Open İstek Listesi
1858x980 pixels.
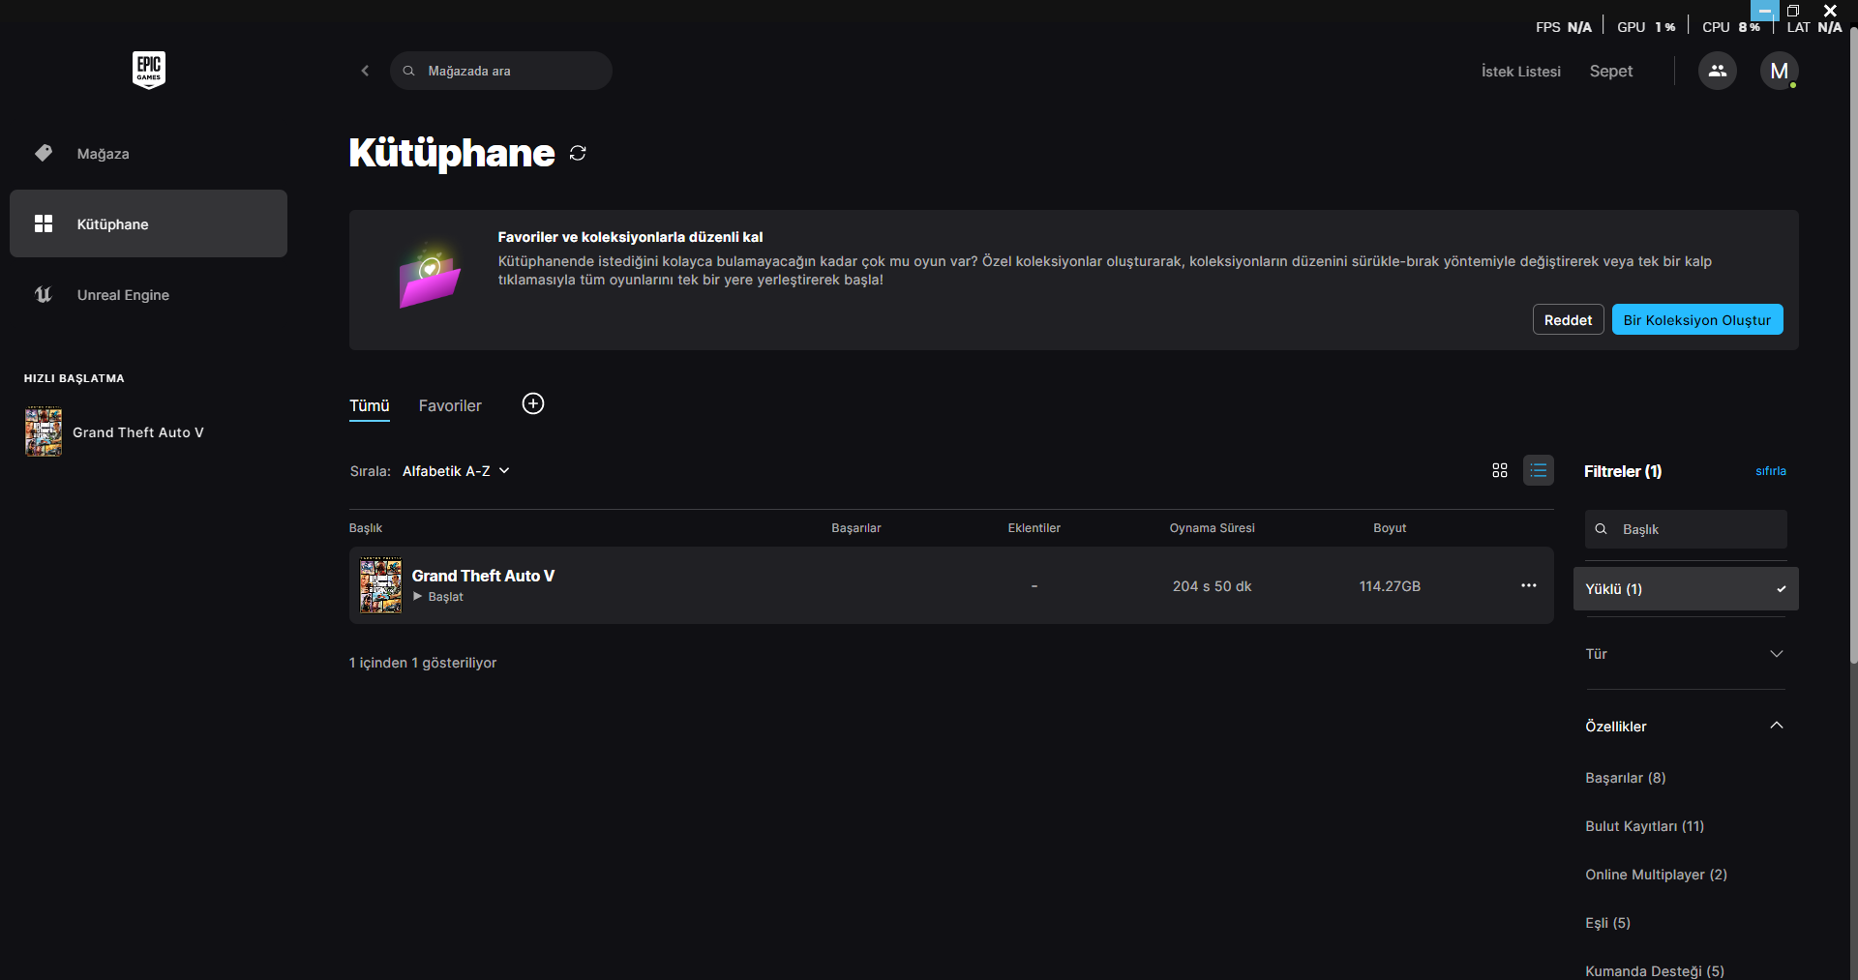1521,72
